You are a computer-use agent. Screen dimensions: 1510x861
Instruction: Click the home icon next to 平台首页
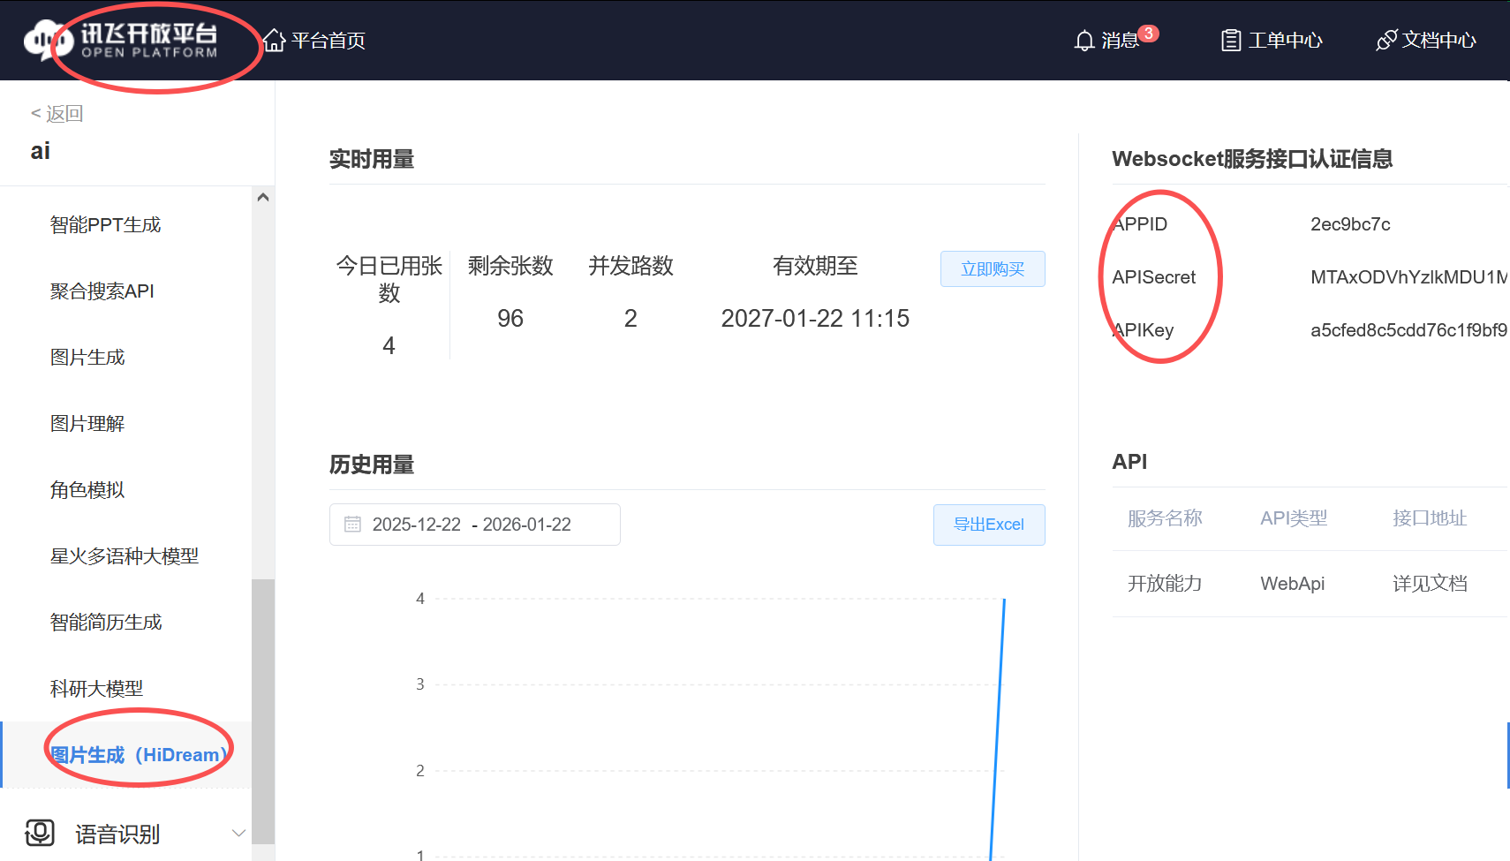point(273,39)
